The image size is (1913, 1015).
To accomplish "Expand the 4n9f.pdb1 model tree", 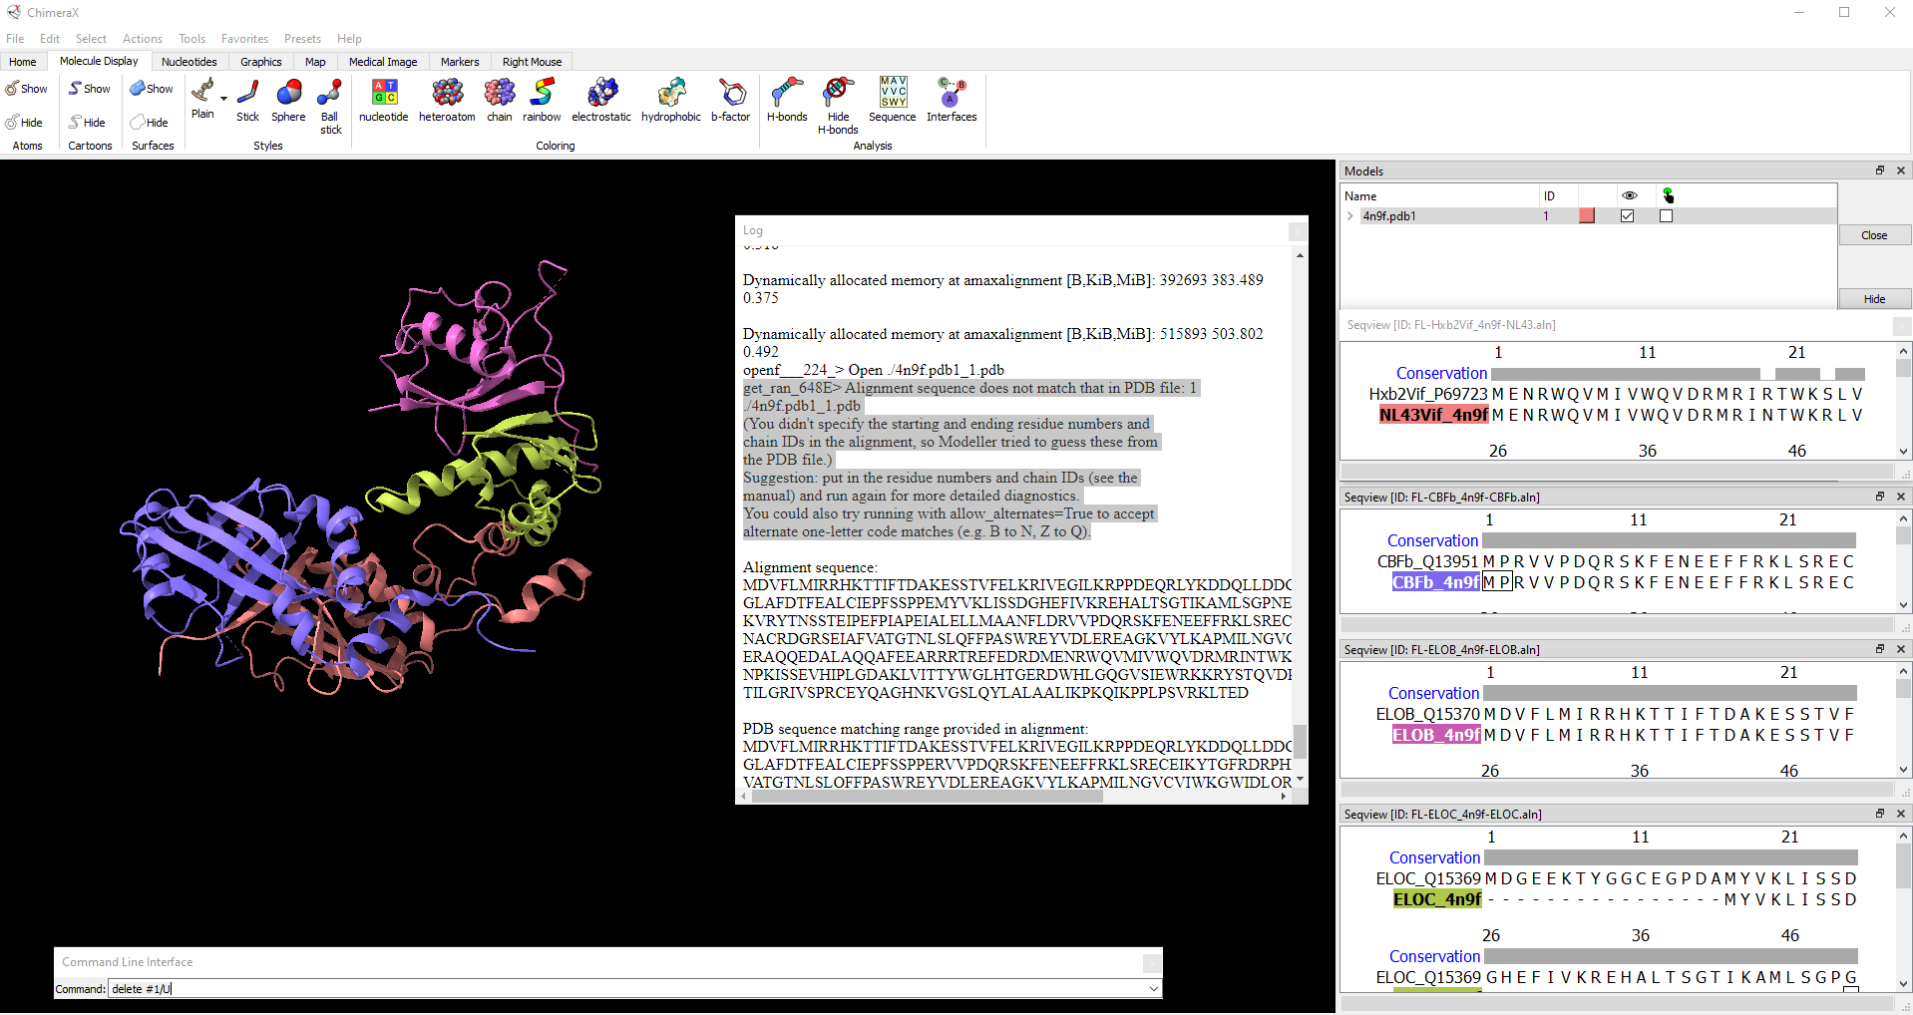I will pos(1350,216).
